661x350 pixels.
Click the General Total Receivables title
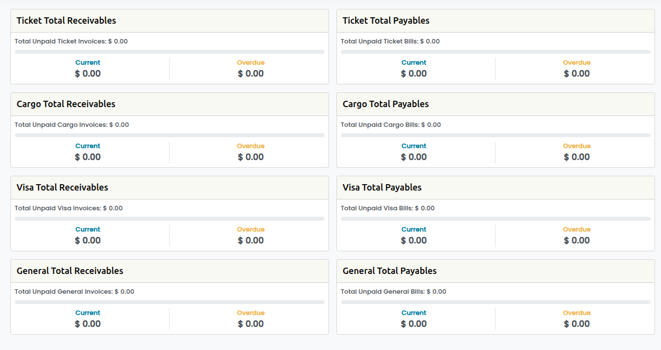click(70, 271)
